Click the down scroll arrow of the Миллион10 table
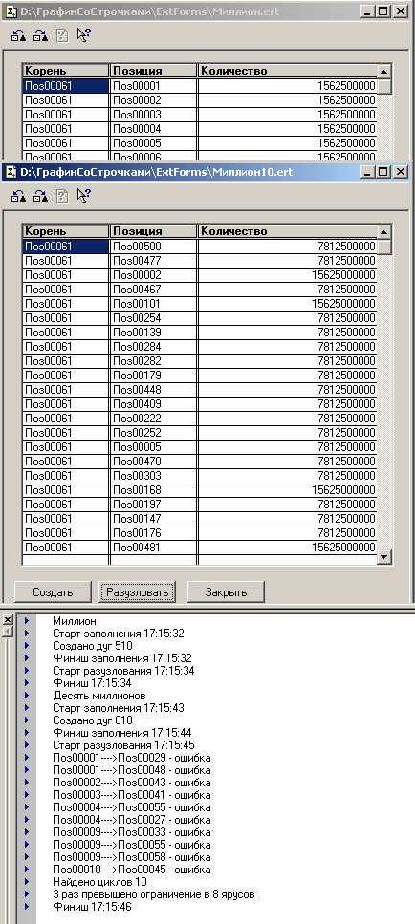 click(x=384, y=556)
